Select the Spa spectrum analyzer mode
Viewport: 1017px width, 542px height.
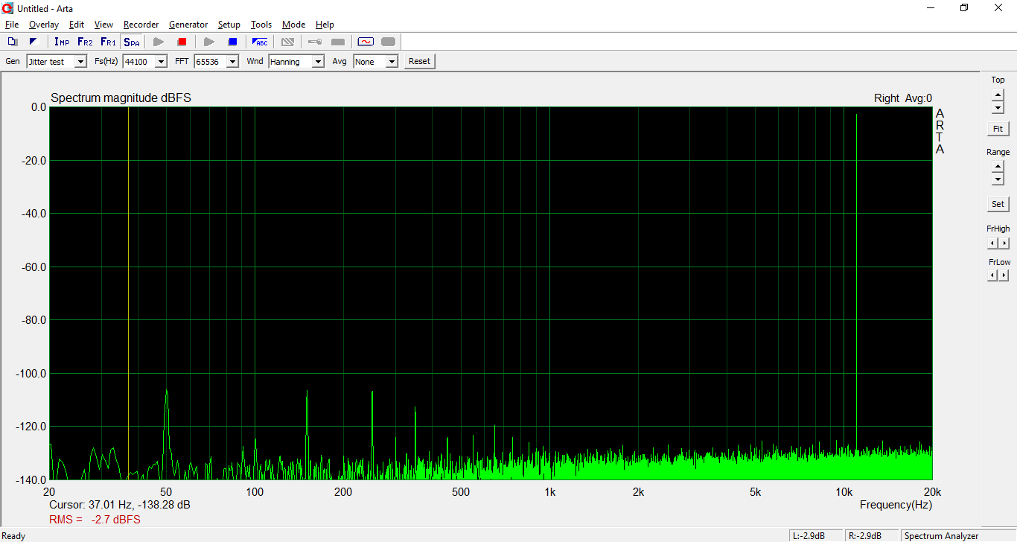[132, 42]
